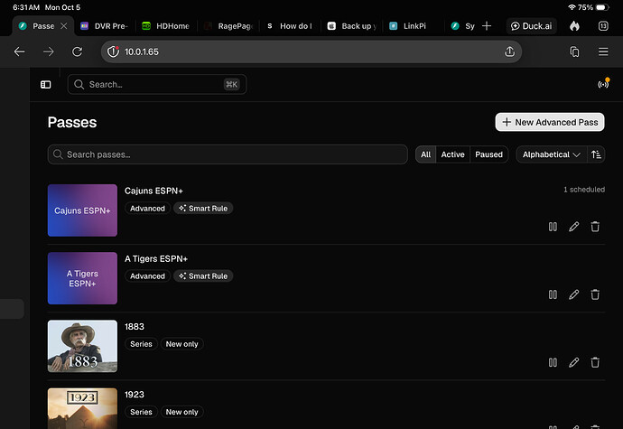Edit the 1883 series pass
The image size is (623, 429).
[573, 362]
